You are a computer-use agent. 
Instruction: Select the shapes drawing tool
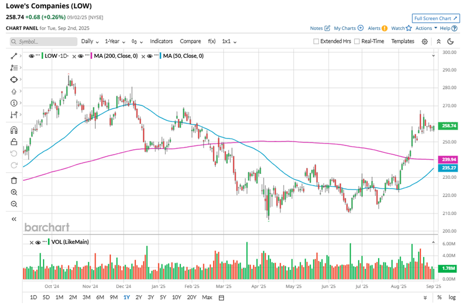click(x=14, y=79)
